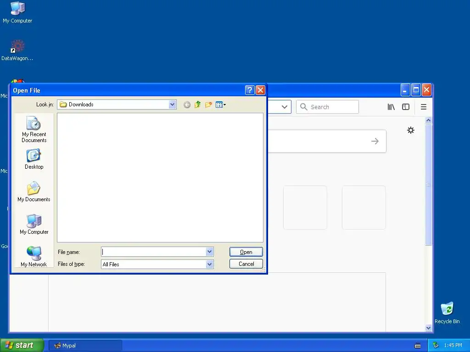Expand the Mypal address bar history dropdown
Viewport: 470px width, 352px height.
(285, 107)
